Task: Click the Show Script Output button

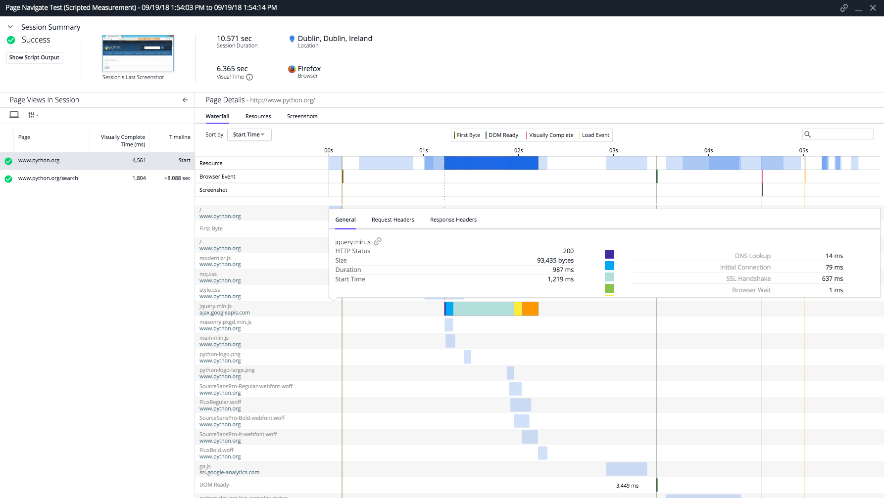Action: [34, 57]
